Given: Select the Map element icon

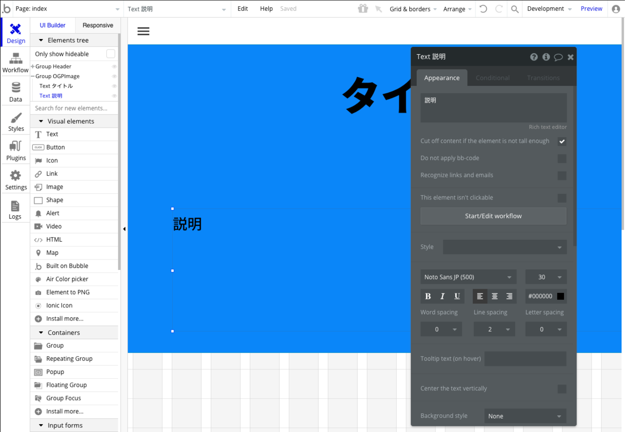Looking at the screenshot, I should 38,253.
